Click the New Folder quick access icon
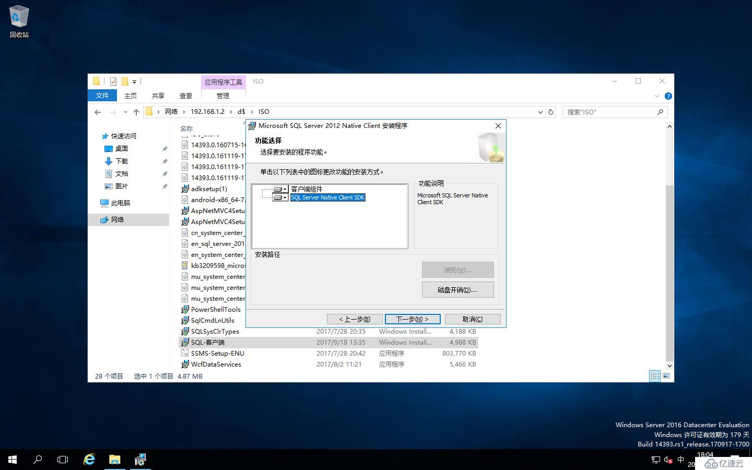This screenshot has width=752, height=470. pyautogui.click(x=125, y=81)
